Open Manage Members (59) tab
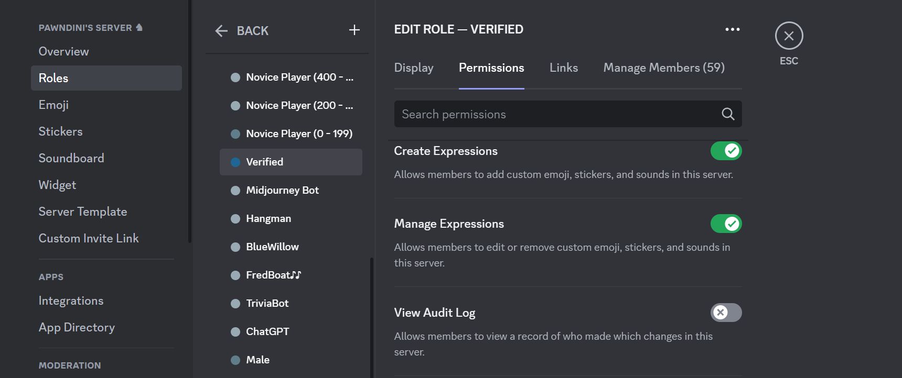The width and height of the screenshot is (902, 378). point(663,68)
